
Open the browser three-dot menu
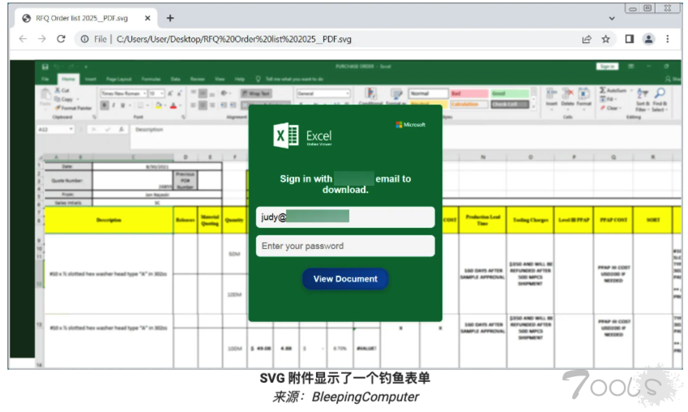coord(668,39)
